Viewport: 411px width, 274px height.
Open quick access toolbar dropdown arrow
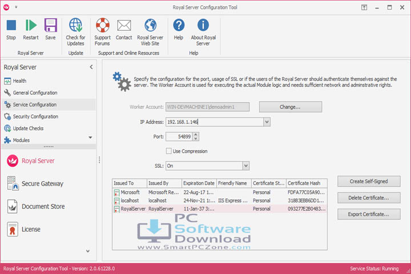click(16, 7)
